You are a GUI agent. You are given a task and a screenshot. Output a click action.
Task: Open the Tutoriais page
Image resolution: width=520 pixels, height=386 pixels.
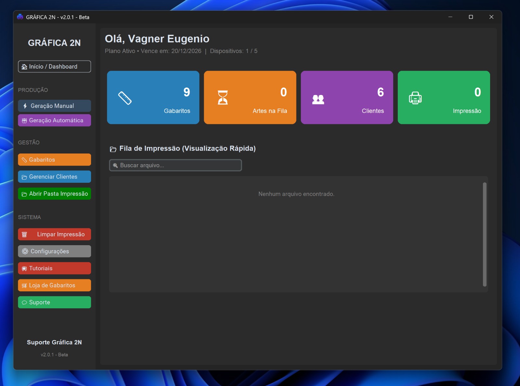click(x=55, y=268)
